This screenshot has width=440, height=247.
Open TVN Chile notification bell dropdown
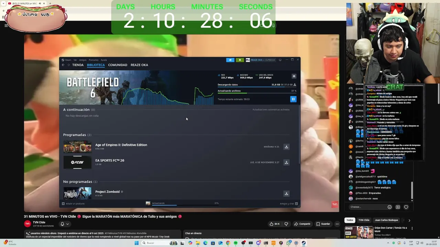click(x=65, y=224)
